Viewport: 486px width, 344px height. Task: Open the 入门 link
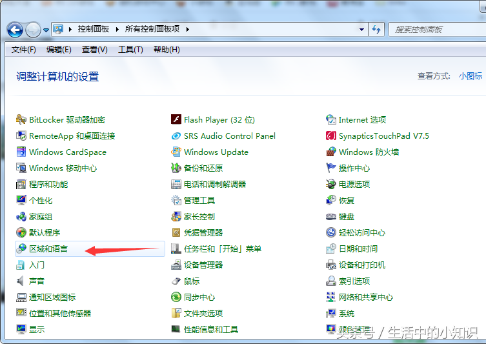37,265
